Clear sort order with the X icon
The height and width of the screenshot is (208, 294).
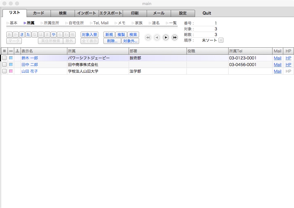[x=221, y=40]
